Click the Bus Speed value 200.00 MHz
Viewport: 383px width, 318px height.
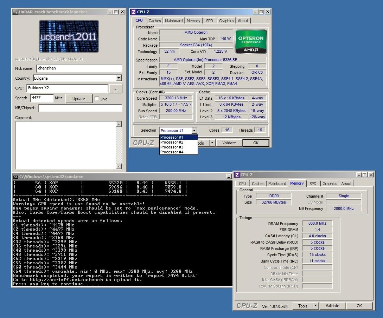(x=176, y=111)
